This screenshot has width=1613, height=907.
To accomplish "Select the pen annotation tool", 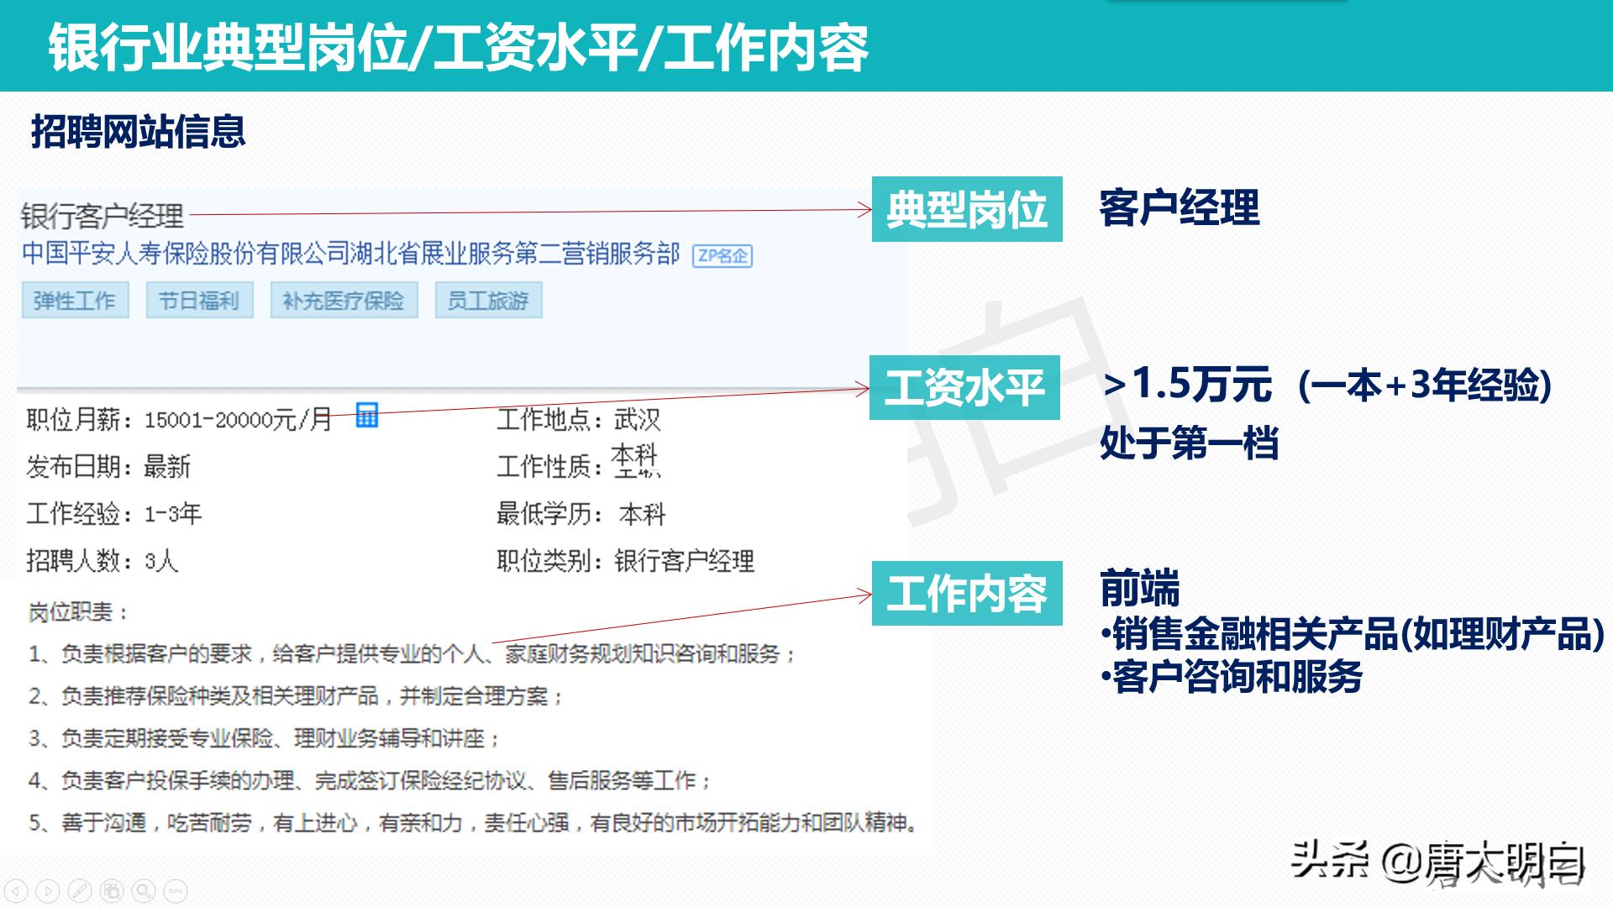I will click(80, 891).
